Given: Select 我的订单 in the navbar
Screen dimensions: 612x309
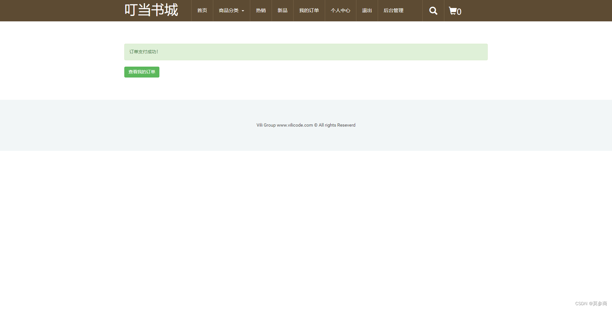Looking at the screenshot, I should tap(309, 11).
